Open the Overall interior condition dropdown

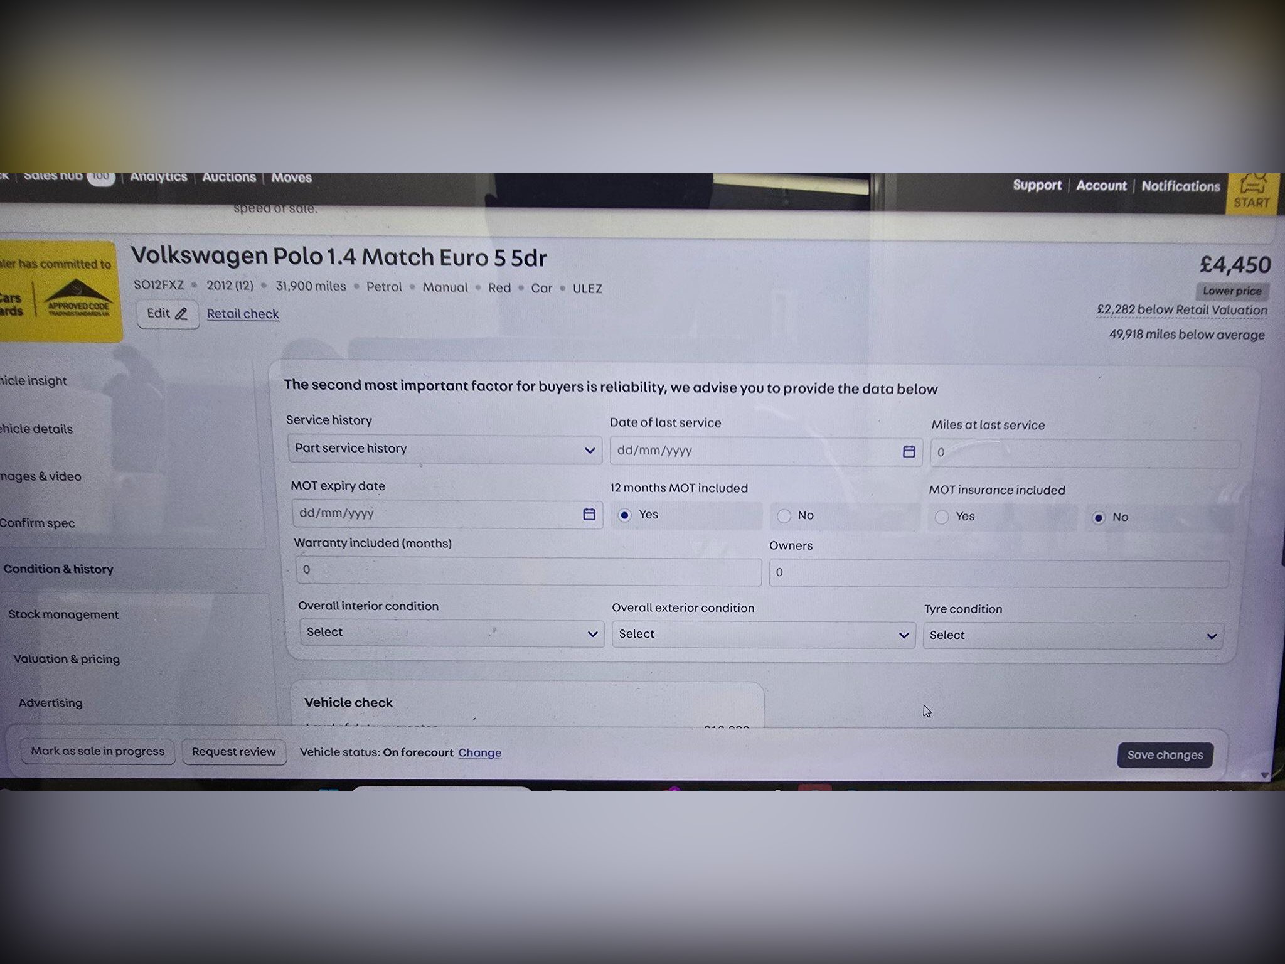coord(452,633)
